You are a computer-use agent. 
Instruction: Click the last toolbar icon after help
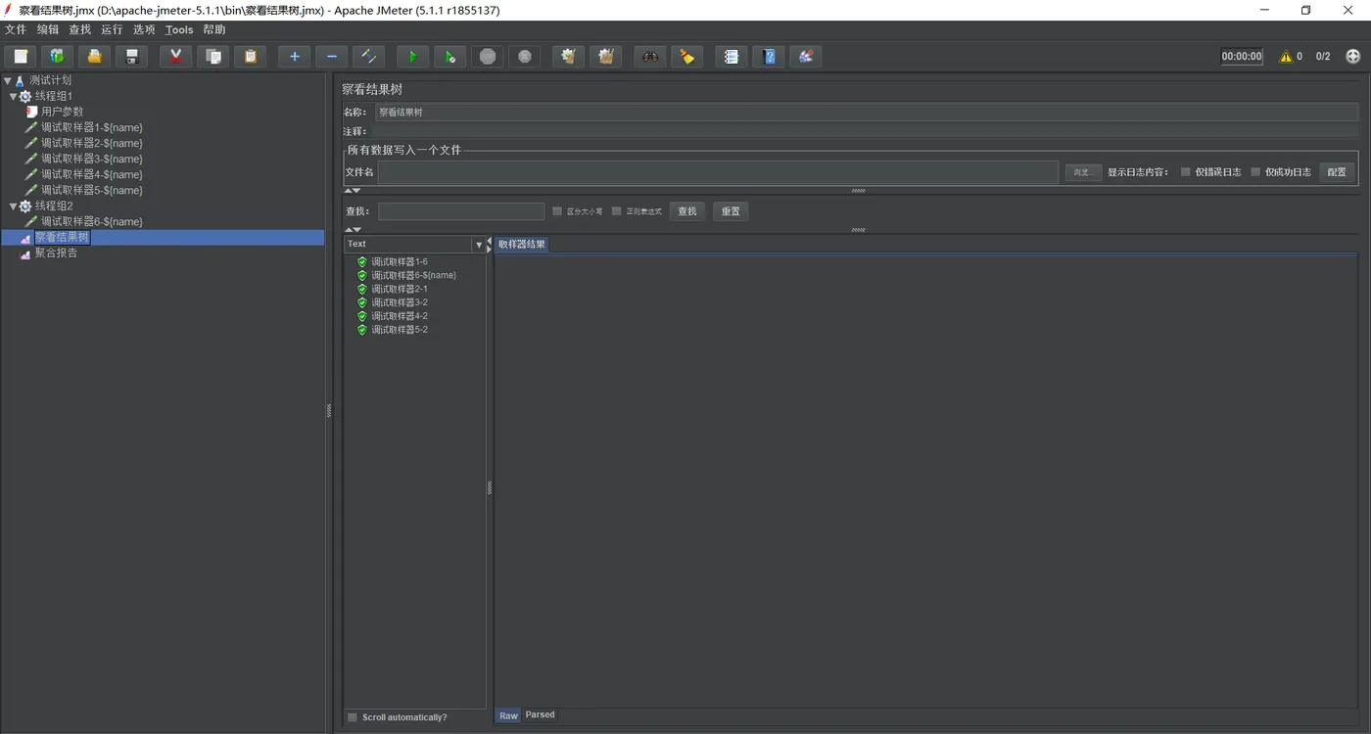point(805,57)
